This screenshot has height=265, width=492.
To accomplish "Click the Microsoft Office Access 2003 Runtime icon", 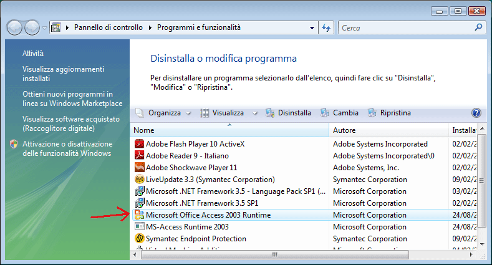I will click(140, 215).
